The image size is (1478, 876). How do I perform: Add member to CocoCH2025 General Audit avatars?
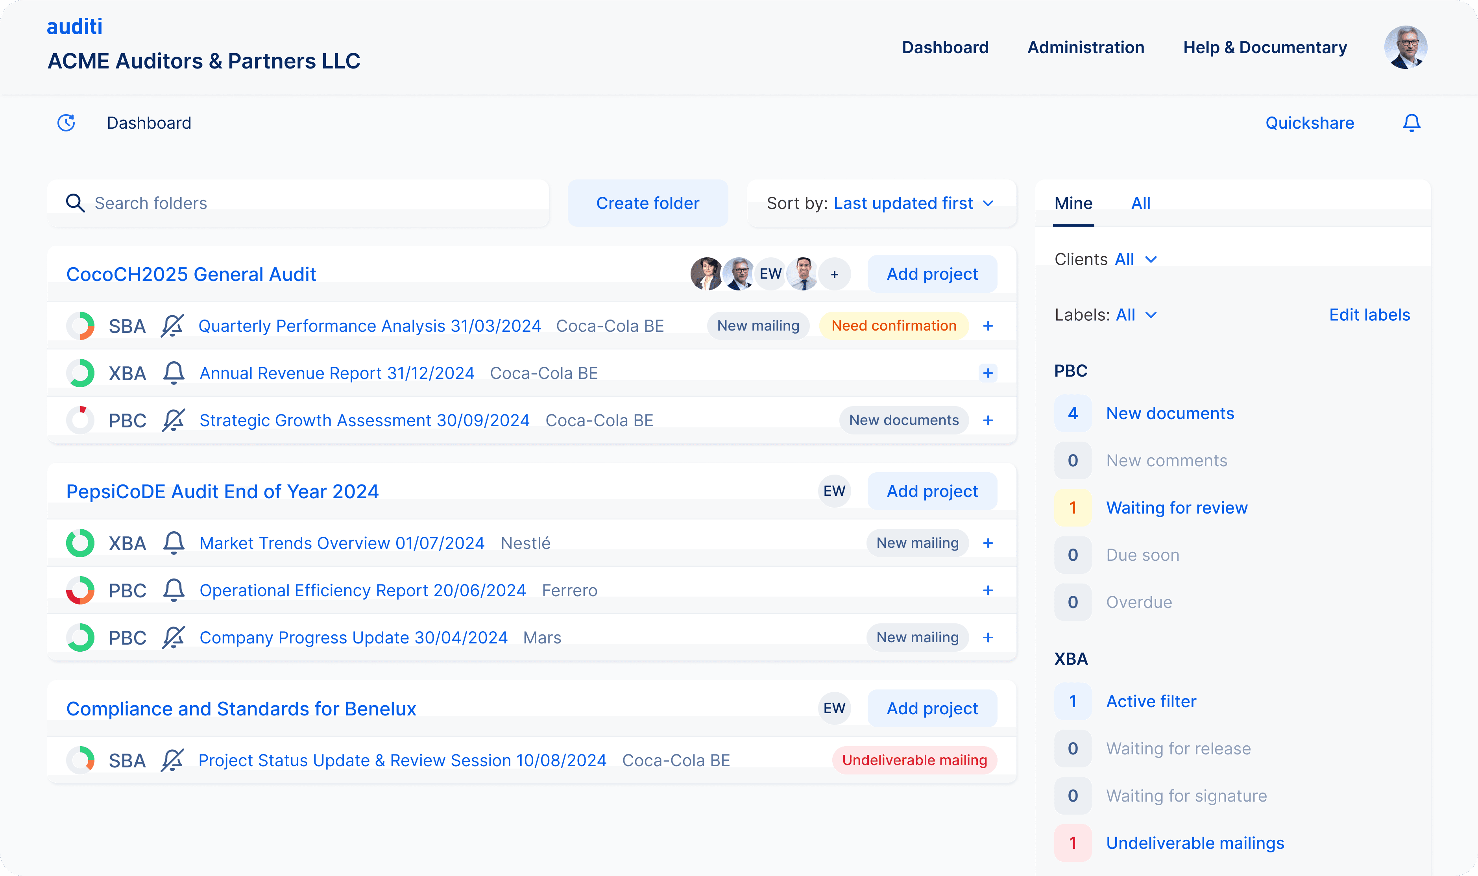click(834, 275)
